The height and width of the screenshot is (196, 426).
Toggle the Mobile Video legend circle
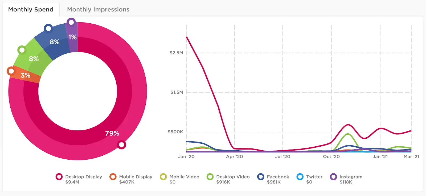pyautogui.click(x=163, y=177)
